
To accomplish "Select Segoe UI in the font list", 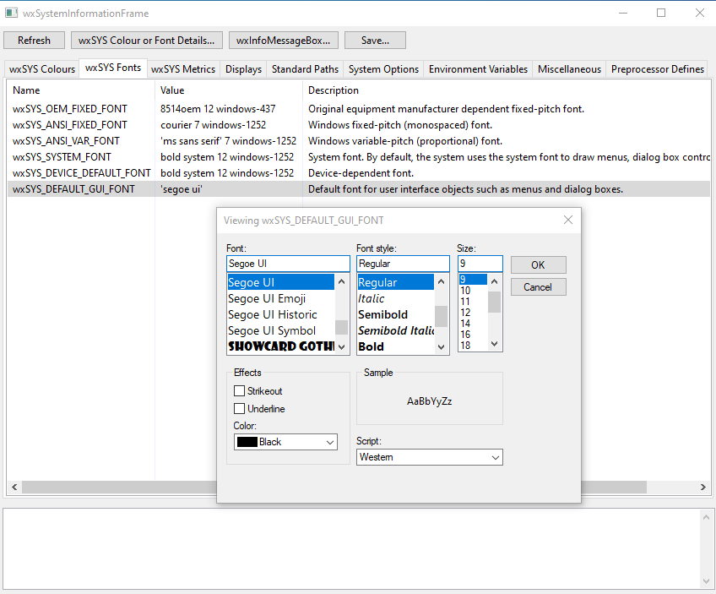I will click(281, 282).
